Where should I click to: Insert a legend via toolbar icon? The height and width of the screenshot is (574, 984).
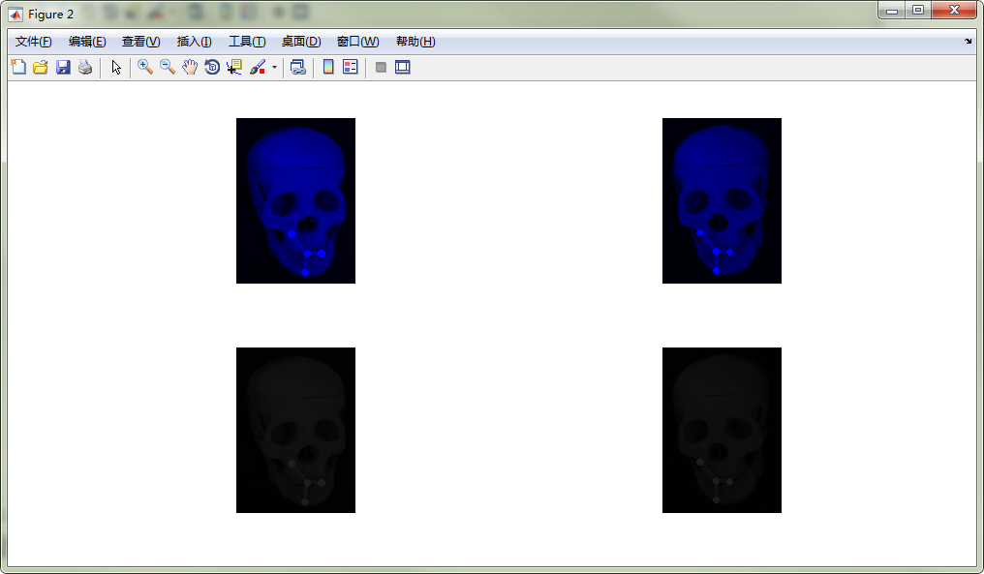[351, 67]
